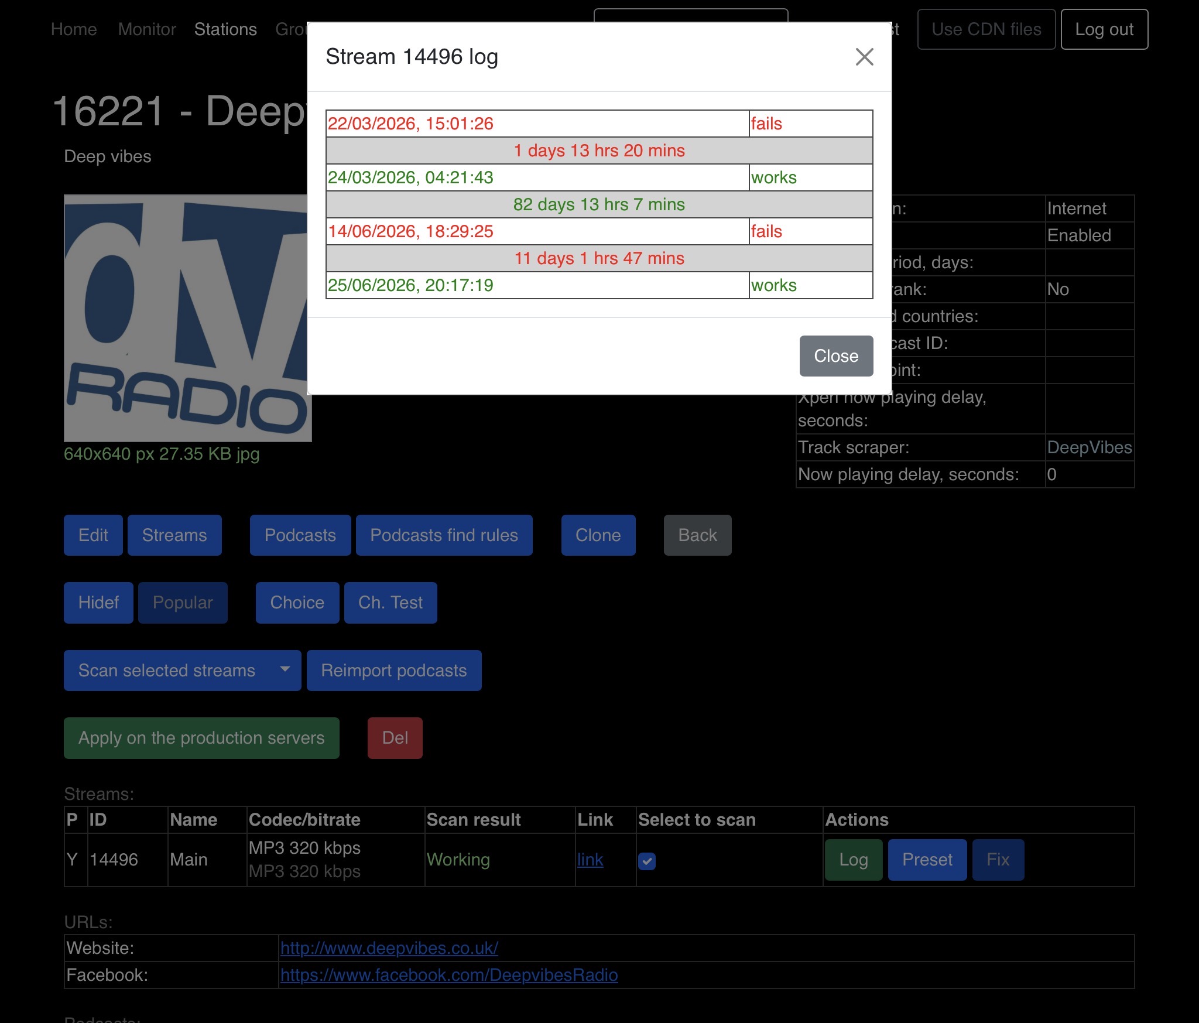Click the Internet value cell
1199x1023 pixels.
1090,208
